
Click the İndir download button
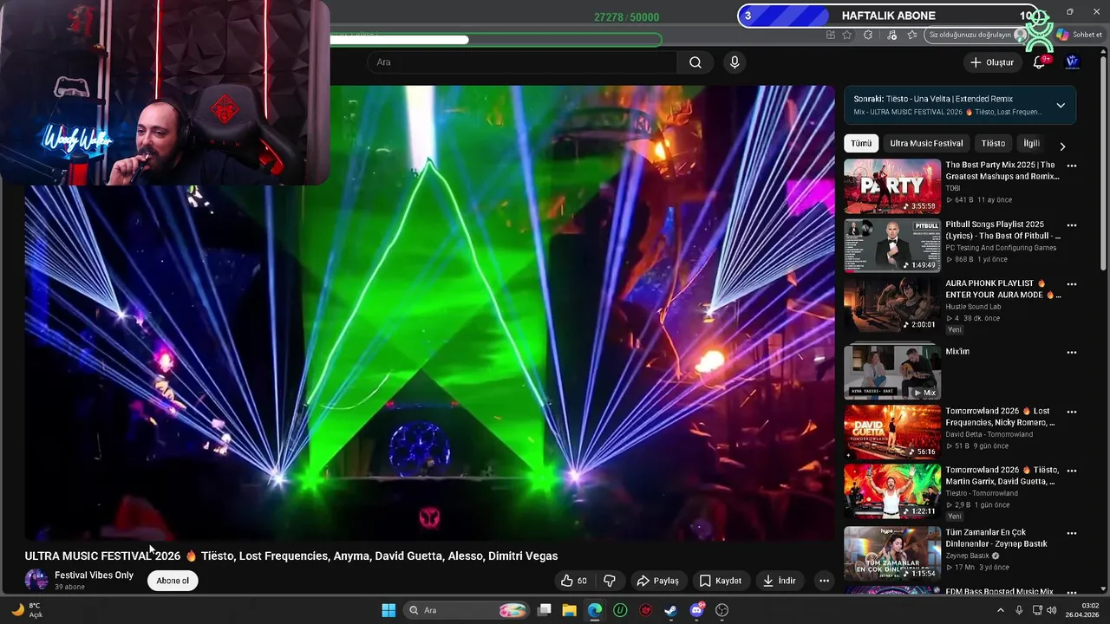[779, 581]
